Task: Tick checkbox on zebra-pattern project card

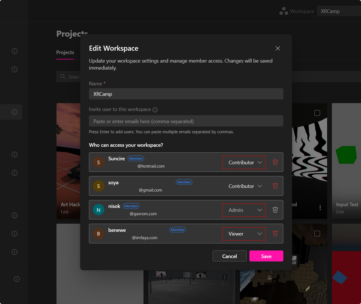Action: [x=317, y=113]
